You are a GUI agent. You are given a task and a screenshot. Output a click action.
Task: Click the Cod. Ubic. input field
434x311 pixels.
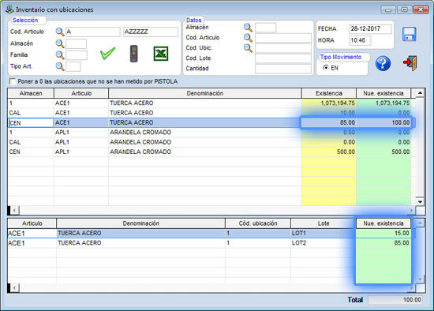(x=283, y=48)
